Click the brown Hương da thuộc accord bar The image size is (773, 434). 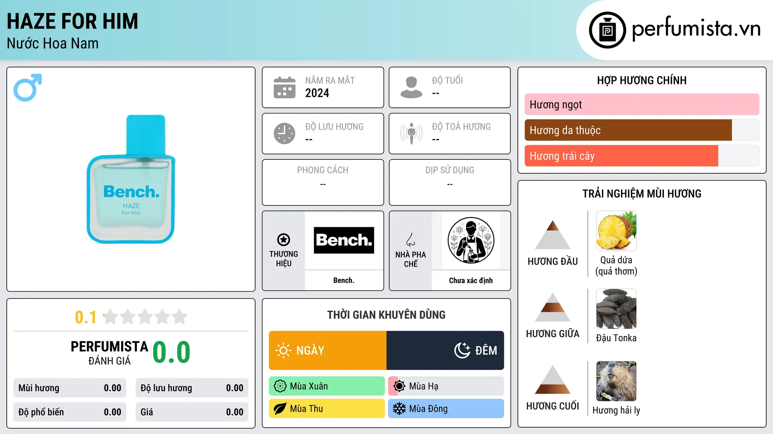(628, 130)
